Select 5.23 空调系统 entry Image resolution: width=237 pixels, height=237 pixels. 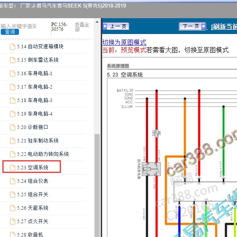(x=32, y=168)
